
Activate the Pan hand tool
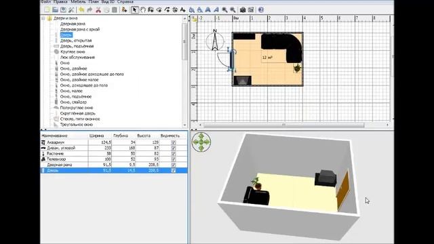coord(142,10)
